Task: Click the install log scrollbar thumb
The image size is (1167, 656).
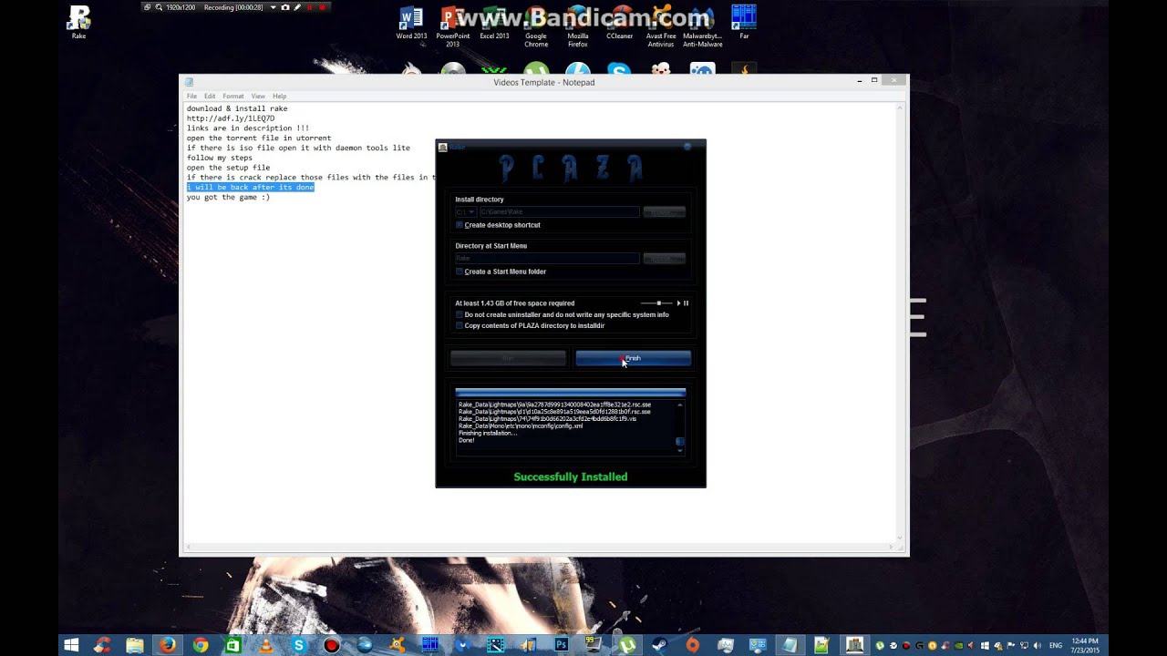Action: [680, 442]
